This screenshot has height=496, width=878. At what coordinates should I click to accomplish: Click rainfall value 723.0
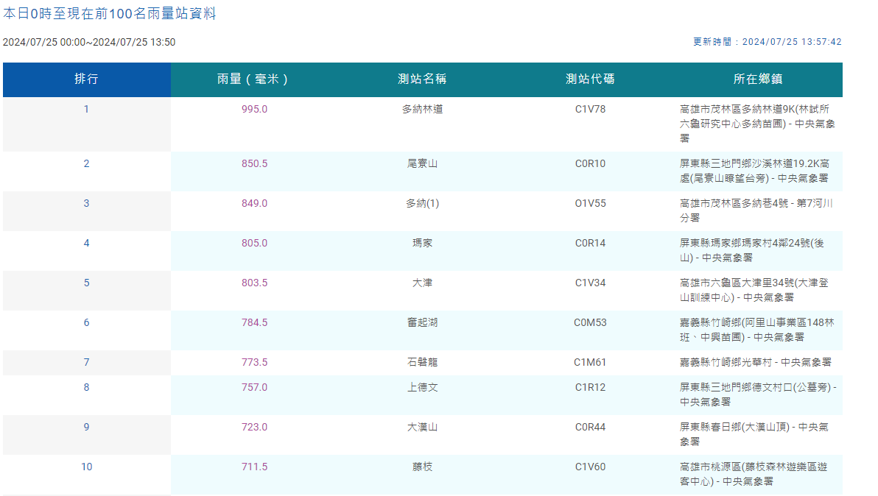(x=255, y=428)
